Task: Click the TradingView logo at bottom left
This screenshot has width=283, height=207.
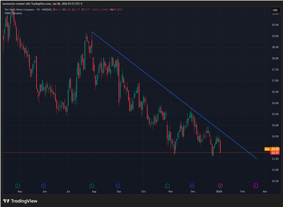Action: [20, 201]
